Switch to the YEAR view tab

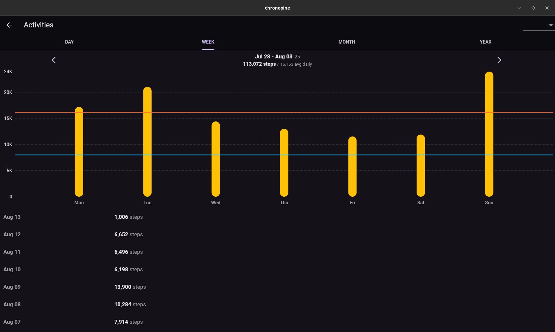point(485,42)
